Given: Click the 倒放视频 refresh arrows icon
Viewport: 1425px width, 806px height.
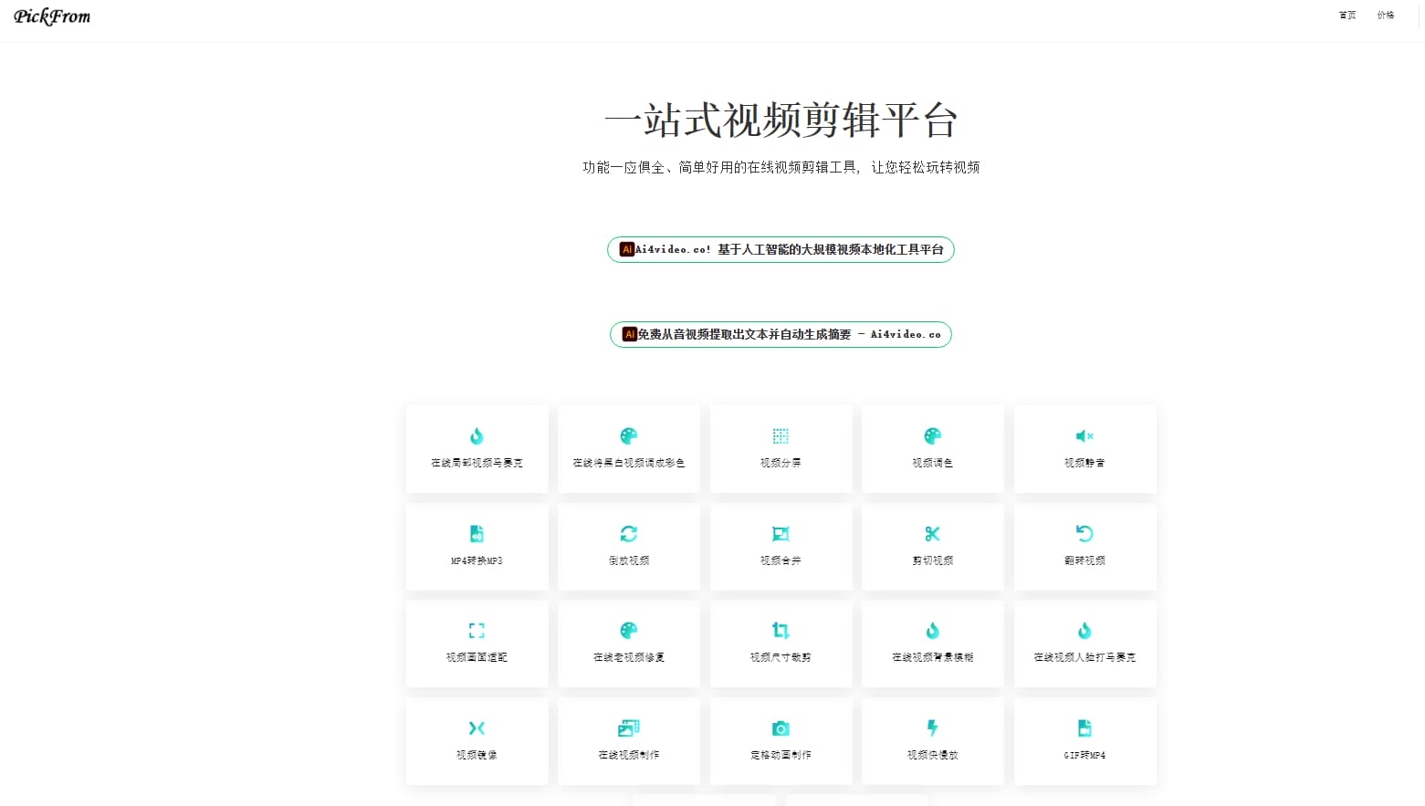Looking at the screenshot, I should click(x=629, y=534).
